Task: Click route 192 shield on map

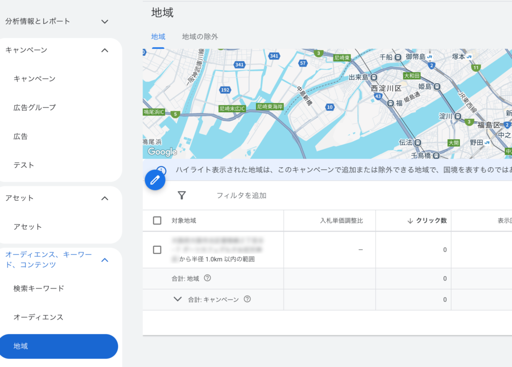Action: (225, 90)
